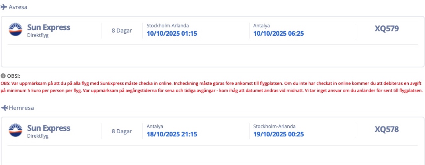Click outbound arrival time 10/10/2025 06:25
425x165 pixels.
[x=279, y=33]
